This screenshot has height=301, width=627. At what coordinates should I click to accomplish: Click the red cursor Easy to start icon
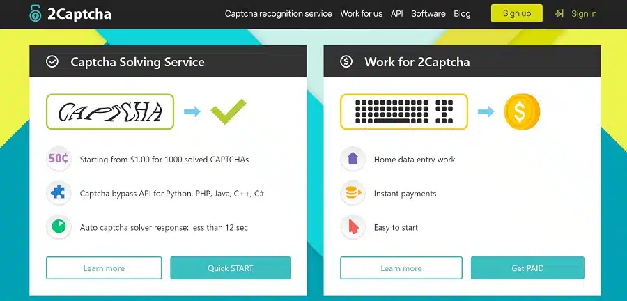353,227
